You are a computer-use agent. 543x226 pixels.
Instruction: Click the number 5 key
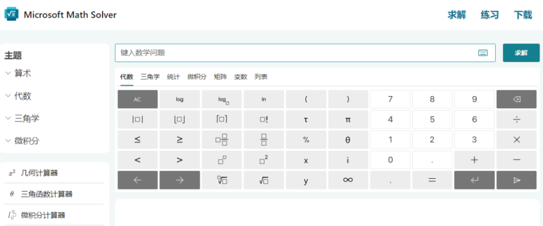(x=432, y=120)
